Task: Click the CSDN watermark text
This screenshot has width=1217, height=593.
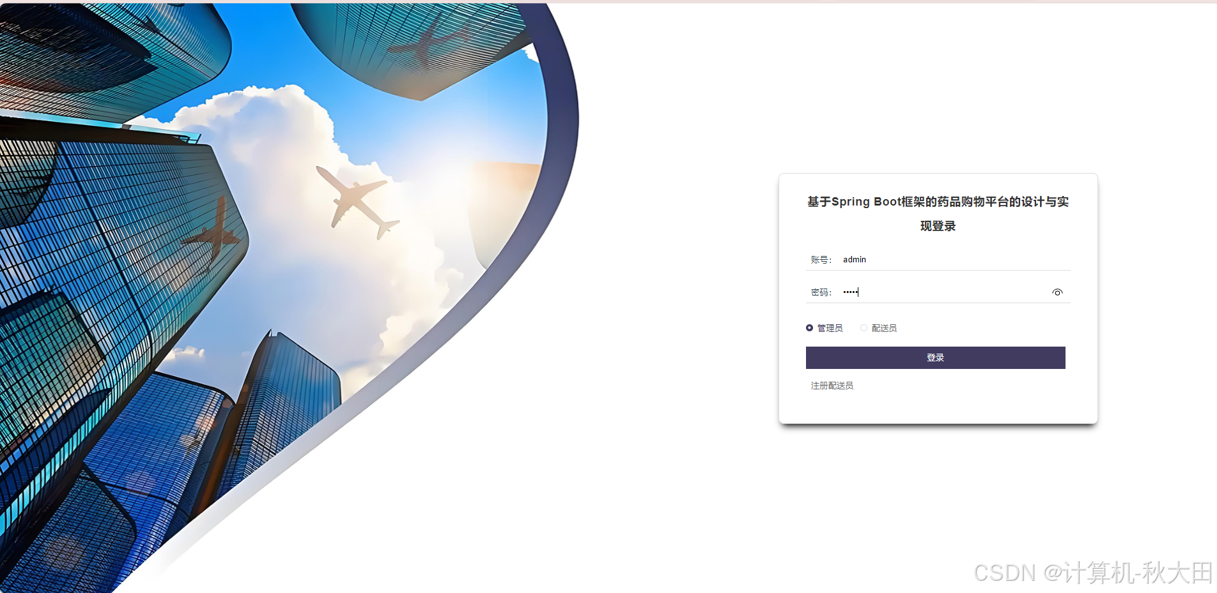Action: [1092, 573]
